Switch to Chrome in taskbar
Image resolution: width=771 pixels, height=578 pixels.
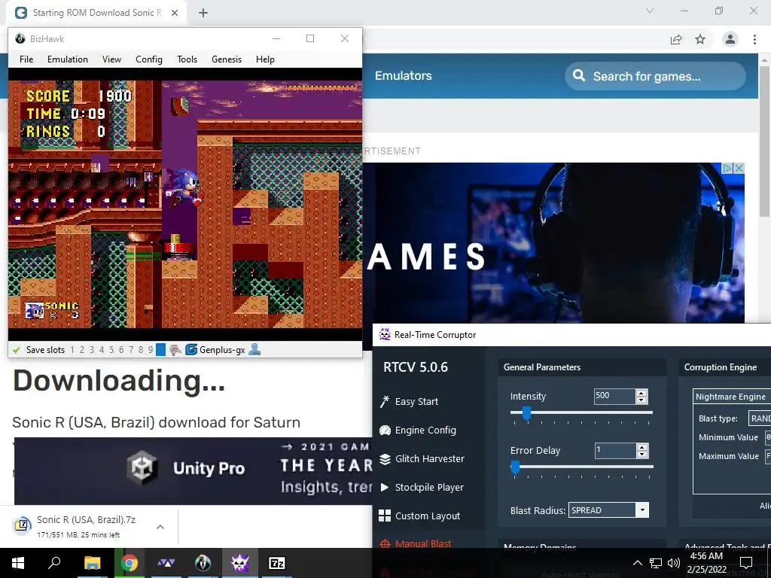pos(130,563)
